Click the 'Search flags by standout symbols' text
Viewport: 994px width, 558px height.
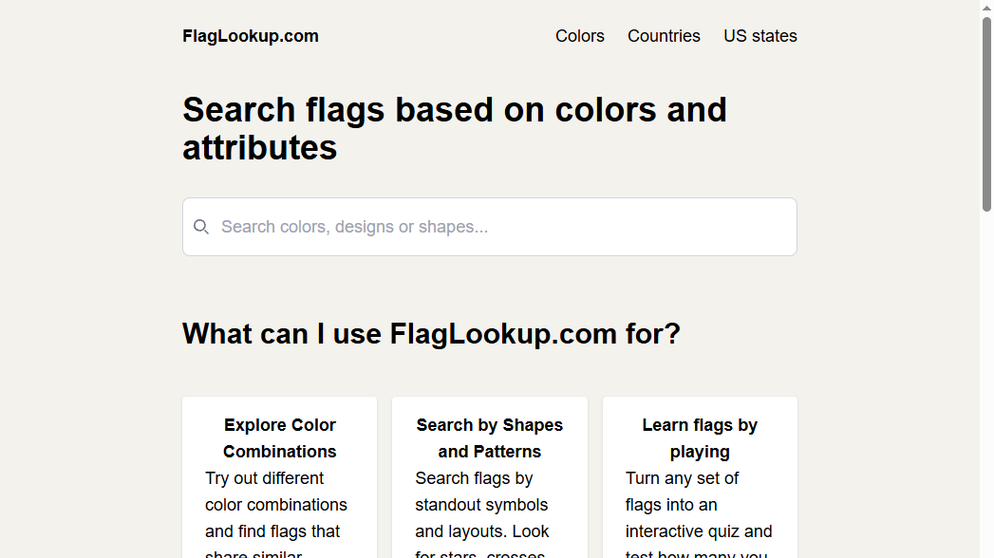point(482,517)
